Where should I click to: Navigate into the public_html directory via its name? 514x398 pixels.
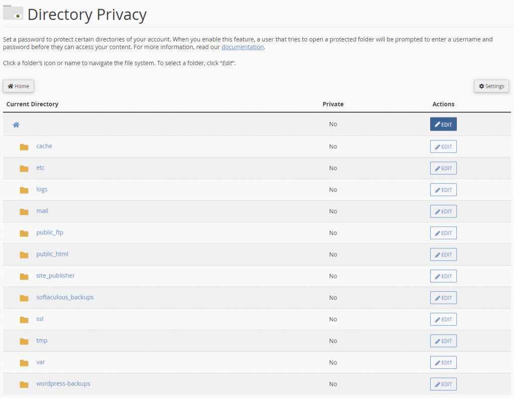click(x=52, y=254)
